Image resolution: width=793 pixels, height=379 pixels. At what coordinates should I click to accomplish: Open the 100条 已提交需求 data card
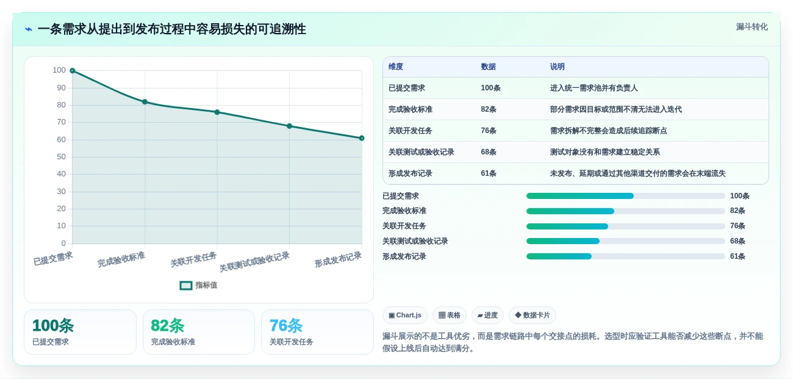pos(80,332)
